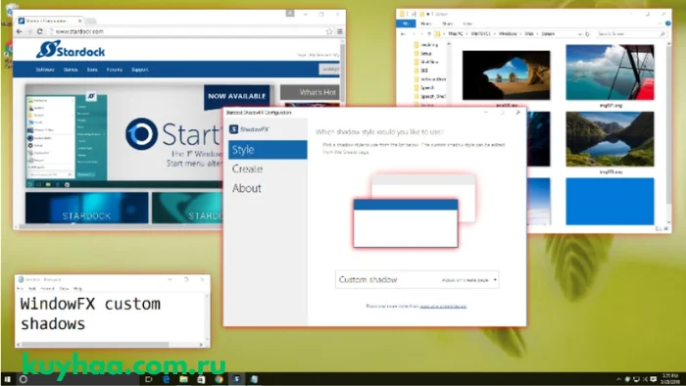
Task: Close the ShadowFX Configuration window
Action: [518, 113]
